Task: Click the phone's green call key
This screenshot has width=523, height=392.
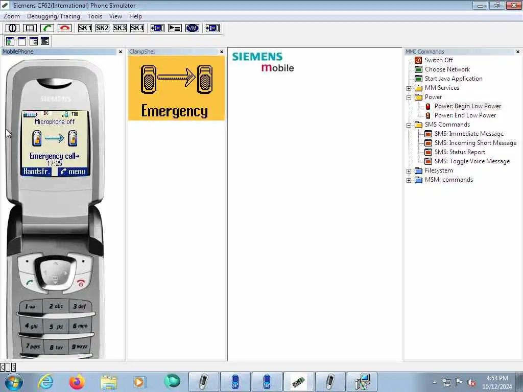Action: [x=29, y=282]
